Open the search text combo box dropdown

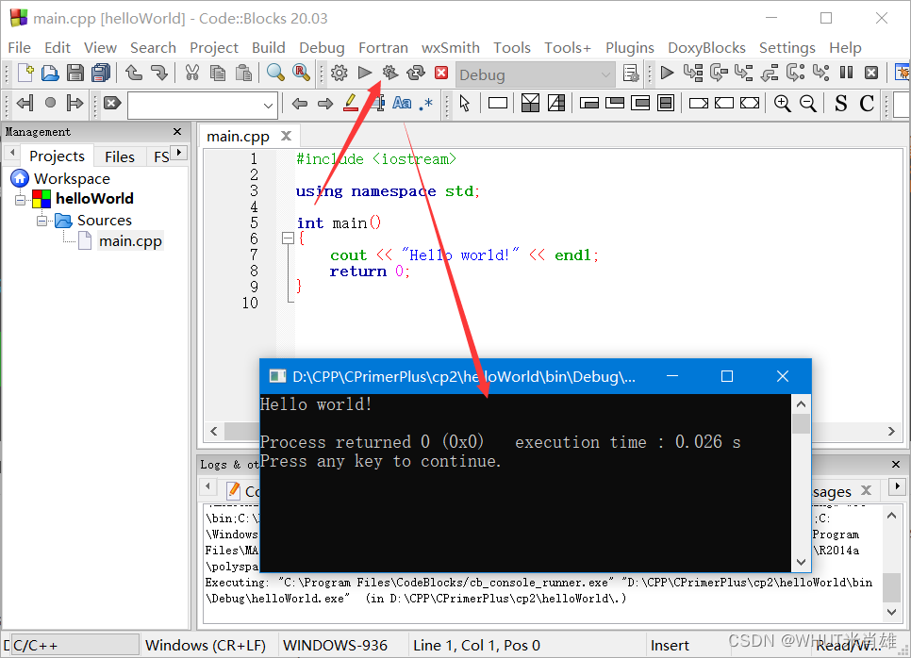[x=268, y=106]
